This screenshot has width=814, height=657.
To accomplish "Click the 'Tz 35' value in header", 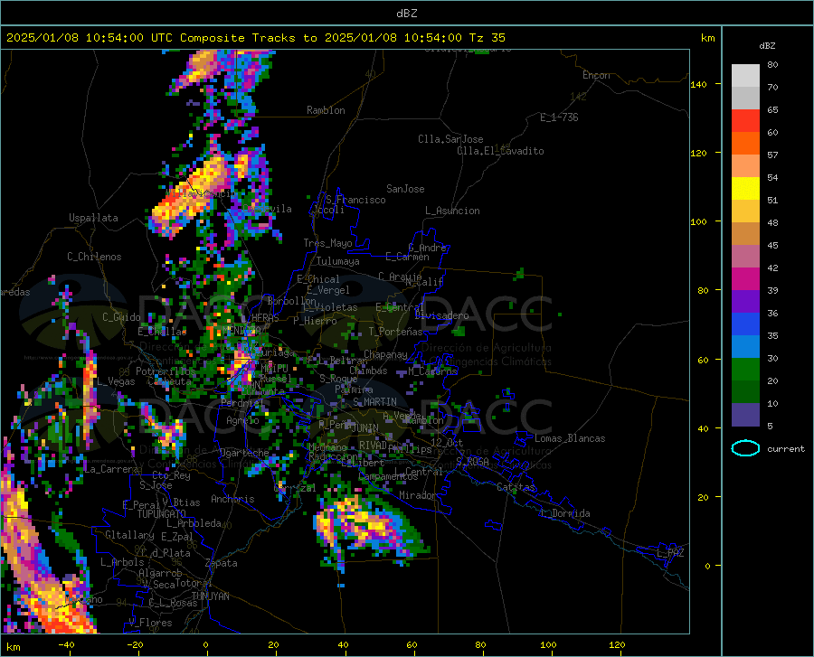I will click(x=487, y=38).
